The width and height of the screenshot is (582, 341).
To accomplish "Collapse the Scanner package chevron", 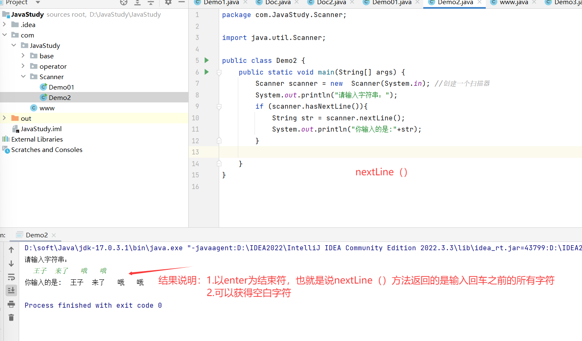I will click(23, 76).
